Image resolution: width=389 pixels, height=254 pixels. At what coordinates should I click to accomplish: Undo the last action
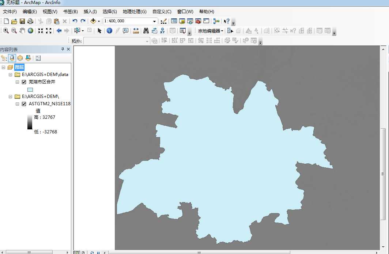(75, 21)
